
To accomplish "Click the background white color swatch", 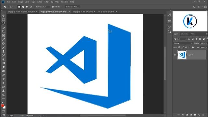I will pyautogui.click(x=5, y=108).
